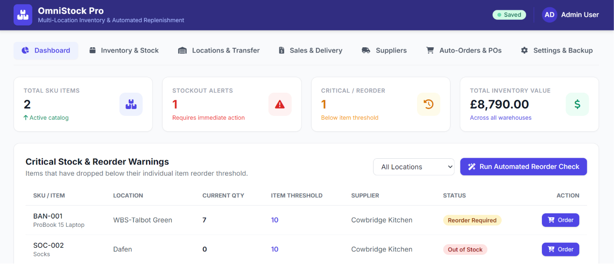Click the LOCATION column header
This screenshot has height=264, width=614.
tap(128, 195)
